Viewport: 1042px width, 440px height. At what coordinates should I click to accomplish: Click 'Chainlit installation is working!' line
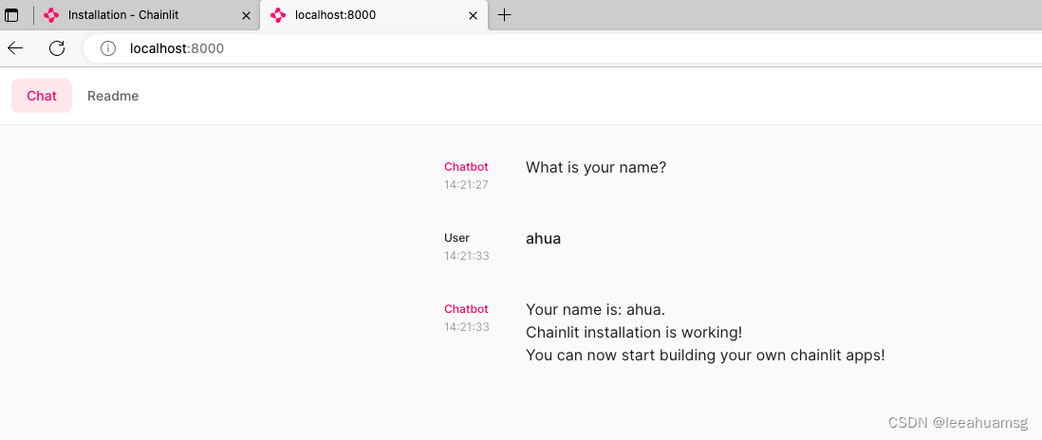(x=634, y=332)
